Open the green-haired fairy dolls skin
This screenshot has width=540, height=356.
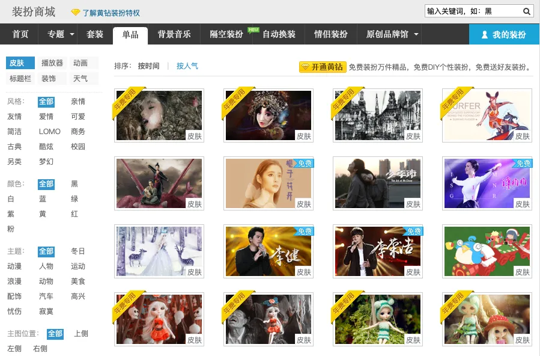487,319
